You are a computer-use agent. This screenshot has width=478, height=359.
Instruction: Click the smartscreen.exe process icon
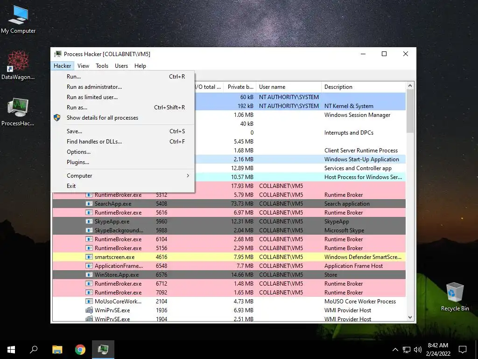click(89, 257)
